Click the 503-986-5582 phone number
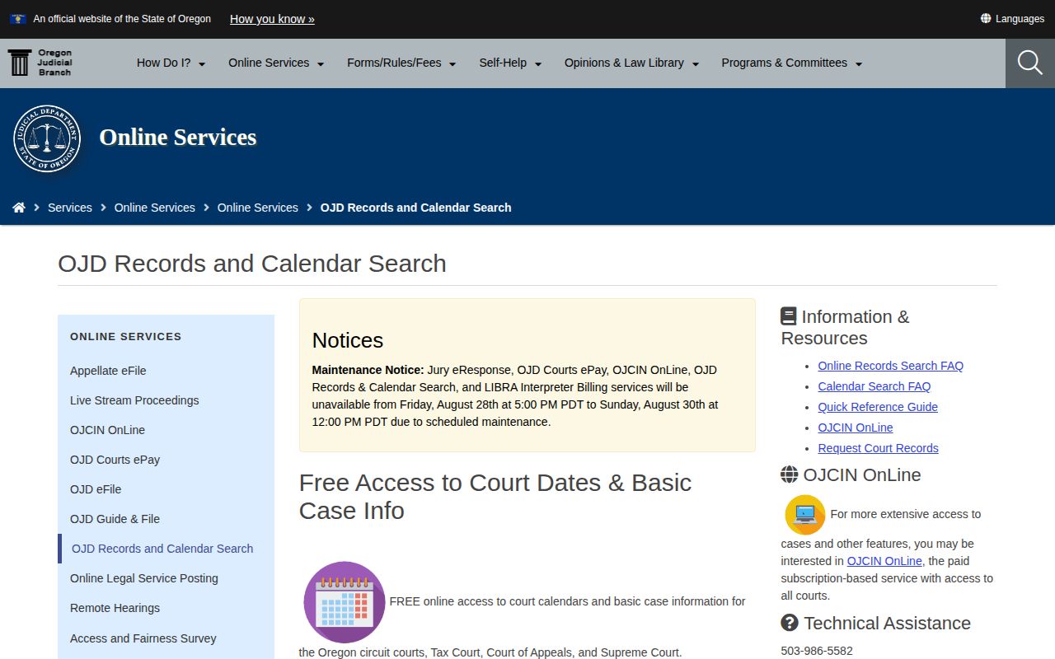 tap(817, 651)
